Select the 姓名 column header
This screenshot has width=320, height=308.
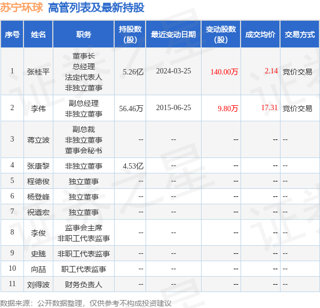[x=38, y=35]
